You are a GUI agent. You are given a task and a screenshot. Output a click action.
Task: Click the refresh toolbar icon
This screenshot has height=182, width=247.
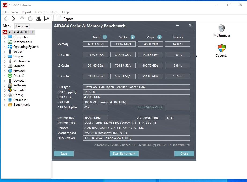coord(30,19)
